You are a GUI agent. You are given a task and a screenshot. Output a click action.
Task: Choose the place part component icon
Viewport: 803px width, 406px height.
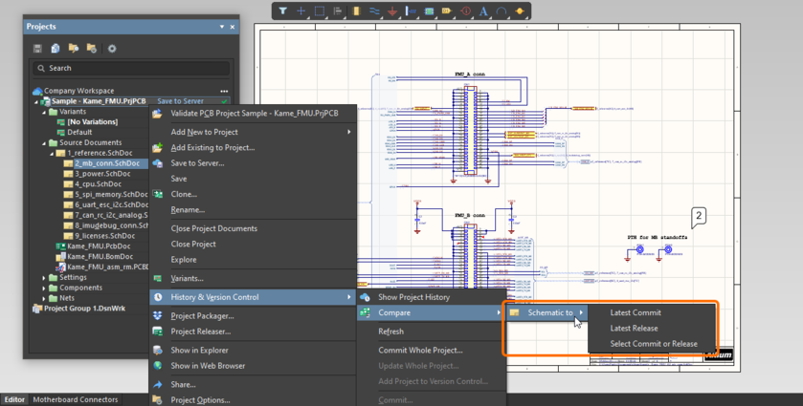coord(356,11)
